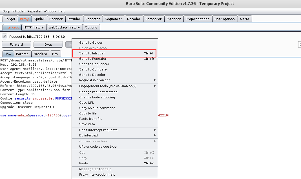Viewport: 301px width, 179px height.
Task: Select the proxy Options sub-tab
Action: [91, 27]
